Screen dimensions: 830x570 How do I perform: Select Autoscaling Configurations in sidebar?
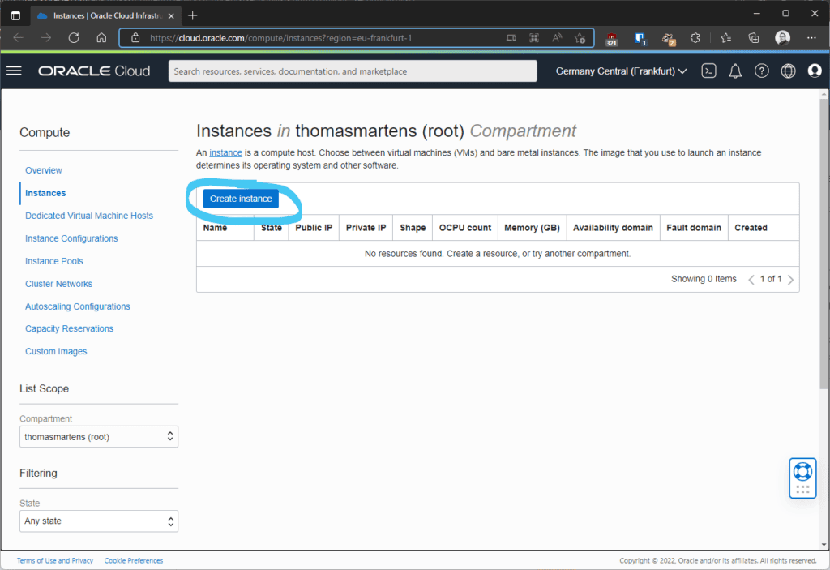click(x=77, y=306)
